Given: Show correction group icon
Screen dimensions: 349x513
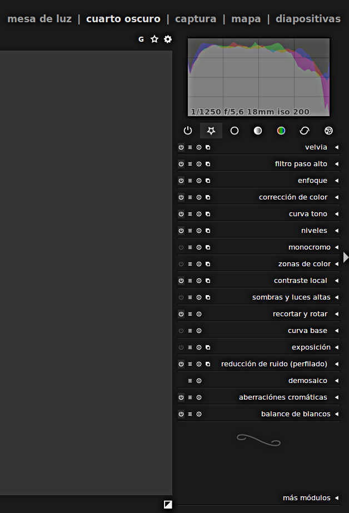Looking at the screenshot, I should 304,131.
